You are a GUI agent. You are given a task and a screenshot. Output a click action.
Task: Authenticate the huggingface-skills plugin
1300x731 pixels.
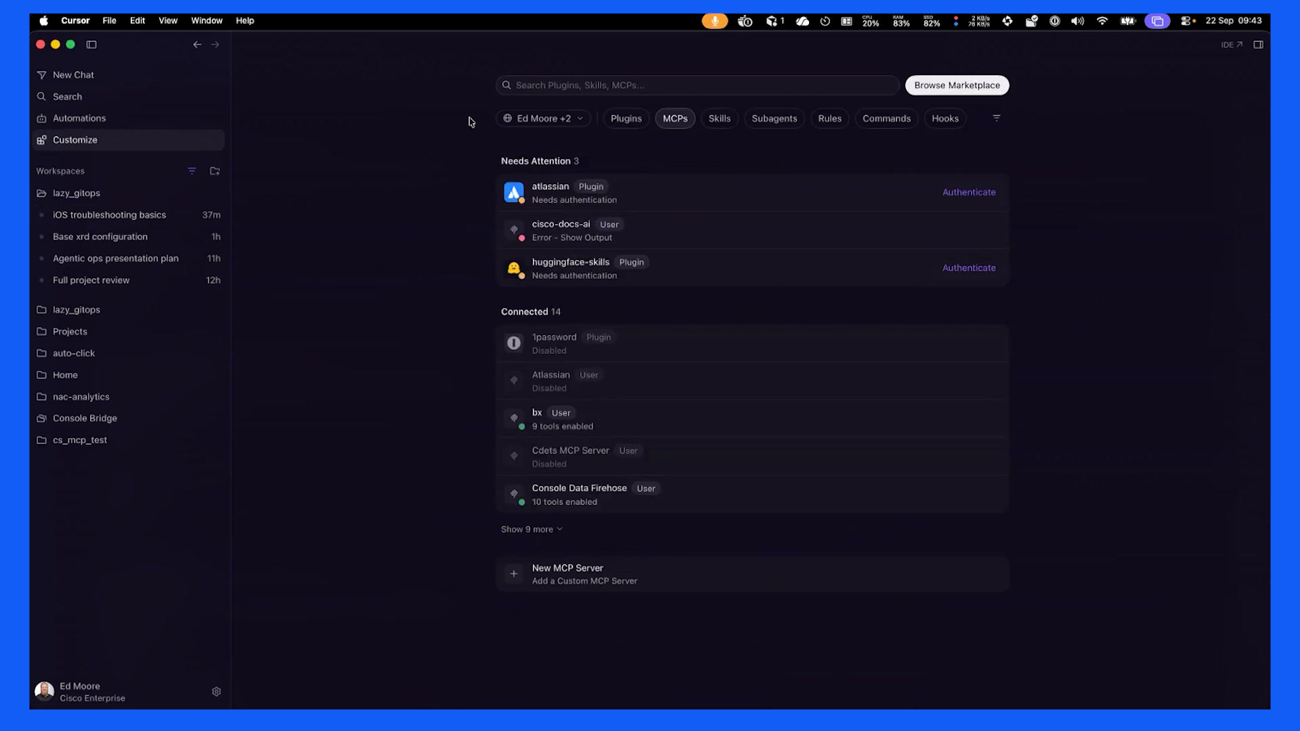click(x=969, y=268)
